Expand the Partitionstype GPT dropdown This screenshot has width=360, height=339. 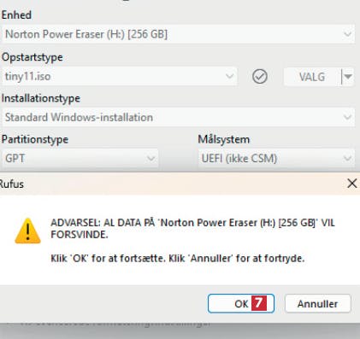click(x=80, y=158)
